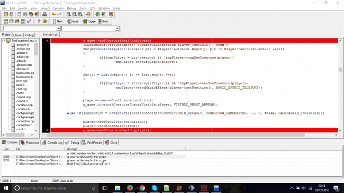Click up arrow of editor vertical scrollbar

click(340, 41)
